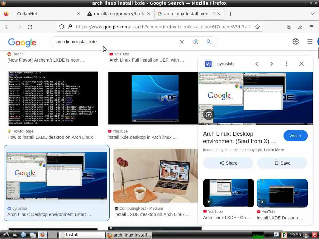Click the forward navigation arrow

click(19, 27)
